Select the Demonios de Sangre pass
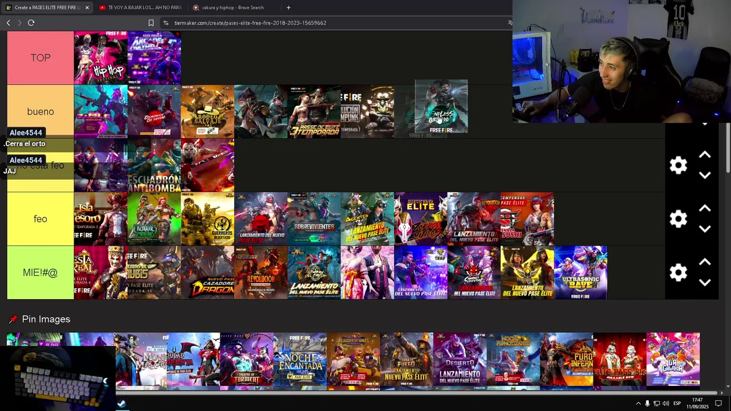Screen dimensions: 731x411 (154, 111)
